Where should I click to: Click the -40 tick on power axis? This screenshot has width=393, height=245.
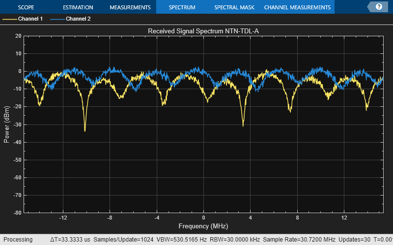(x=17, y=142)
